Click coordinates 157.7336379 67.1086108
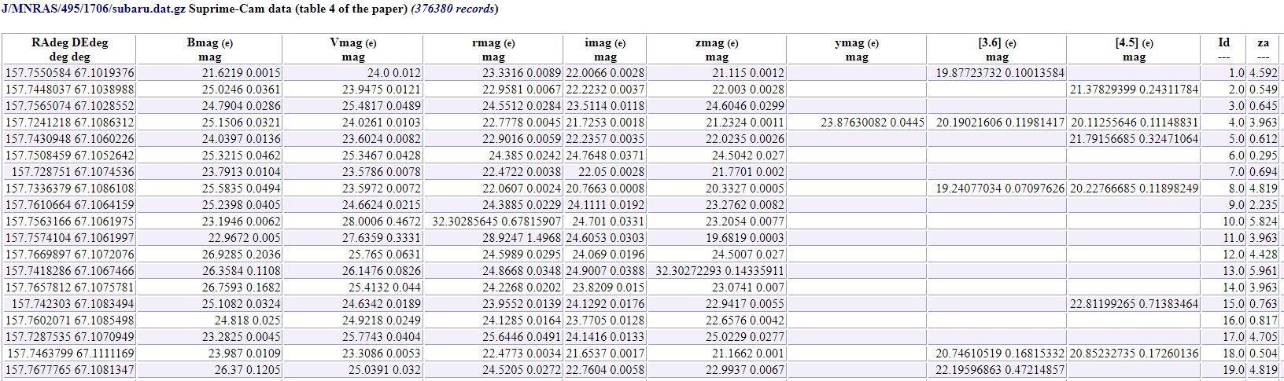This screenshot has width=1284, height=381. (69, 189)
